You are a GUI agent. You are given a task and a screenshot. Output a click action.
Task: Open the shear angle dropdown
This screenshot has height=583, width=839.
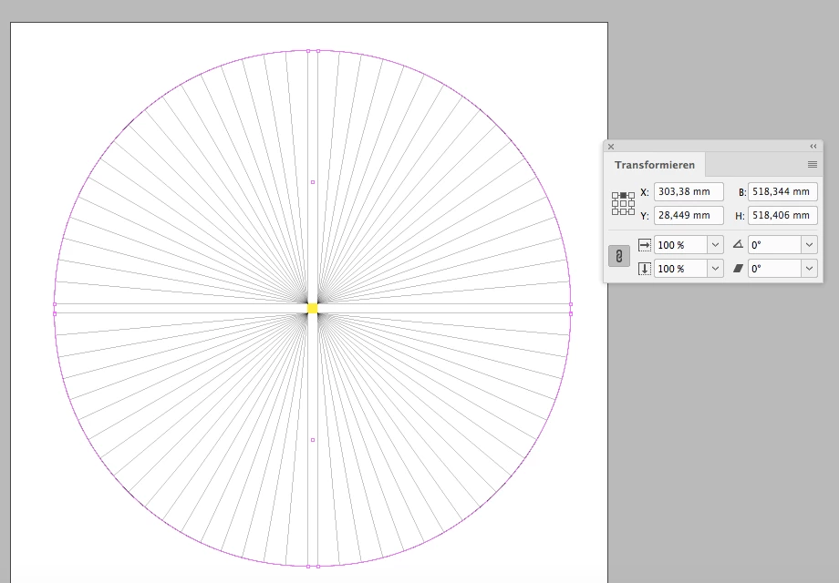pos(809,268)
